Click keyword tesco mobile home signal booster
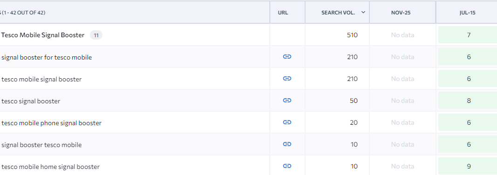Viewport: 497px width, 175px height. (x=50, y=167)
